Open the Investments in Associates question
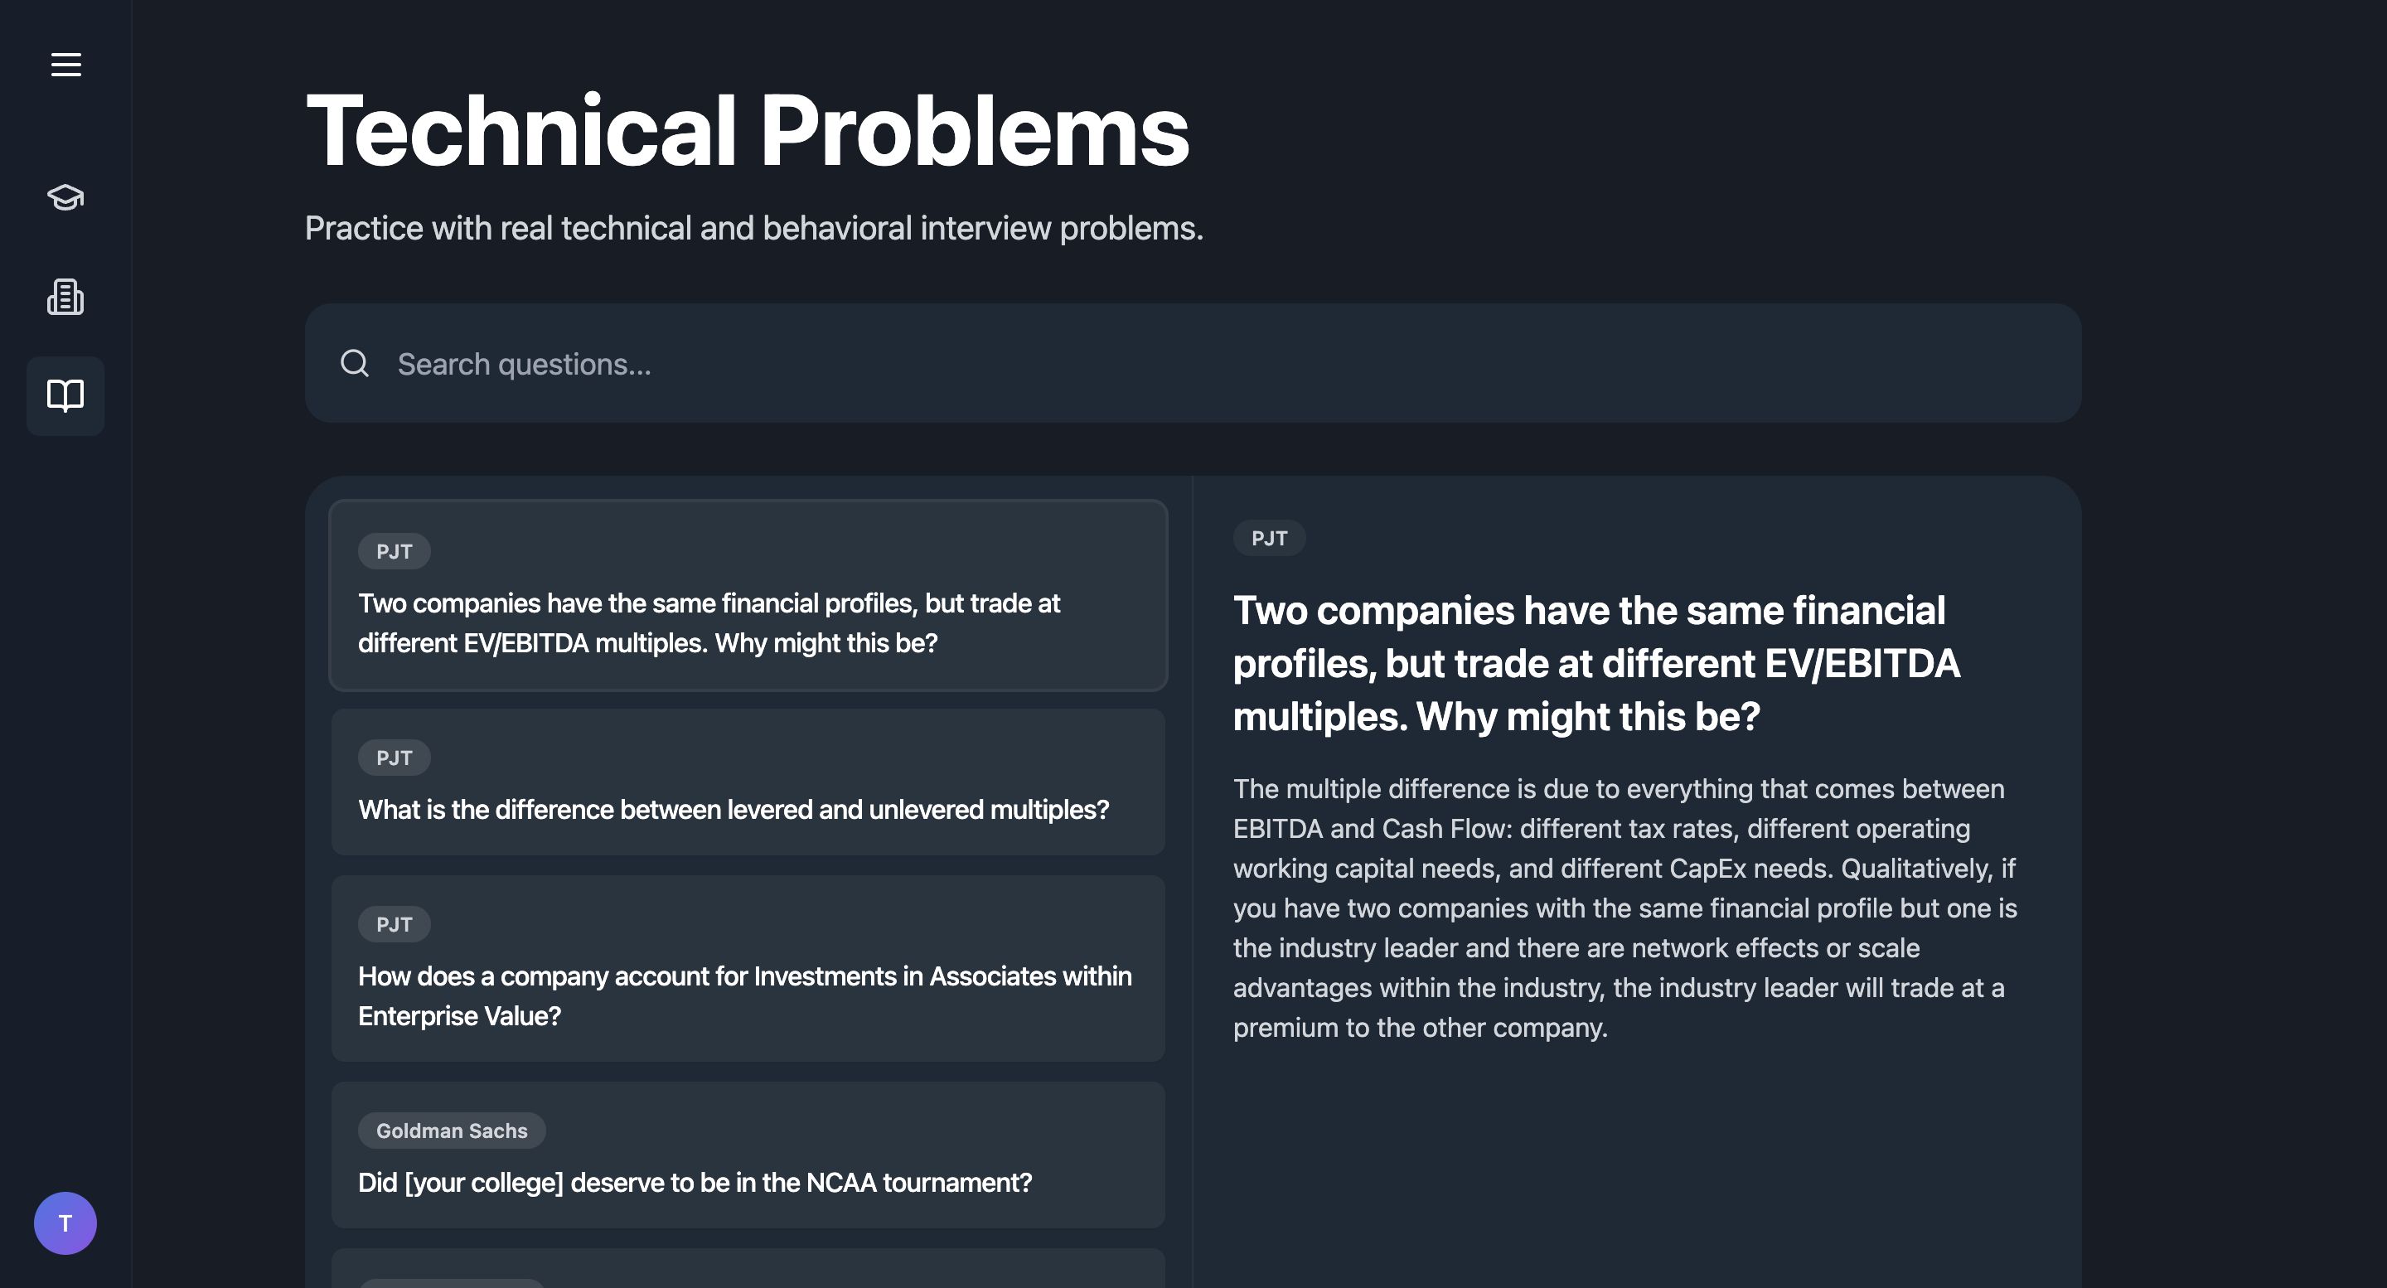The image size is (2387, 1288). 748,968
